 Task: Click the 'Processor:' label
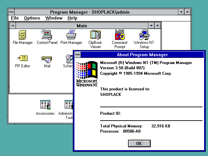pyautogui.click(x=110, y=131)
